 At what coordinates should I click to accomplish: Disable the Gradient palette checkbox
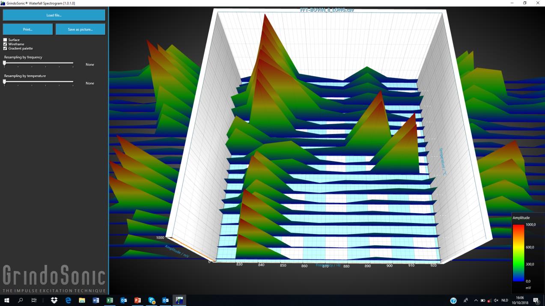click(x=5, y=48)
